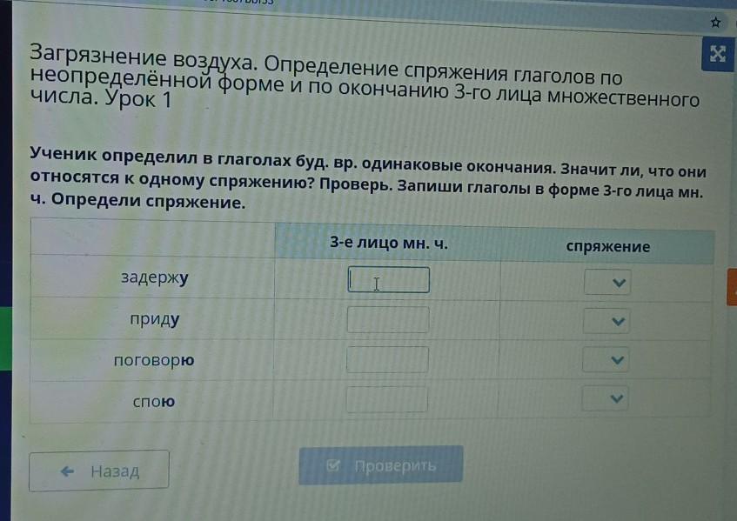
Task: Select the verb поговорю in the table
Action: click(x=154, y=360)
